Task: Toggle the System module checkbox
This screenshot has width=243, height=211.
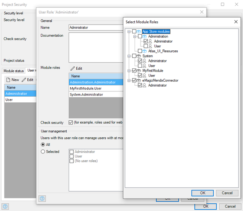Action: pyautogui.click(x=134, y=56)
